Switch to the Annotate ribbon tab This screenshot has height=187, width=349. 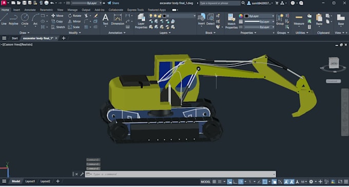coord(30,10)
